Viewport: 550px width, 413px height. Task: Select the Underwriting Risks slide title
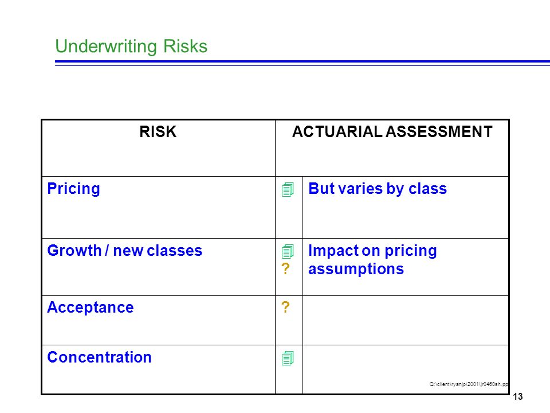tap(131, 46)
